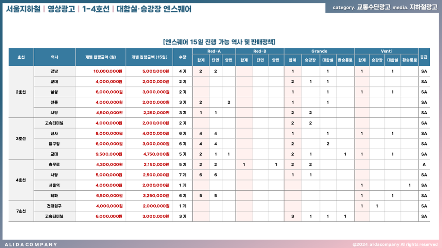Click the 서울지하철 title text

(23, 9)
